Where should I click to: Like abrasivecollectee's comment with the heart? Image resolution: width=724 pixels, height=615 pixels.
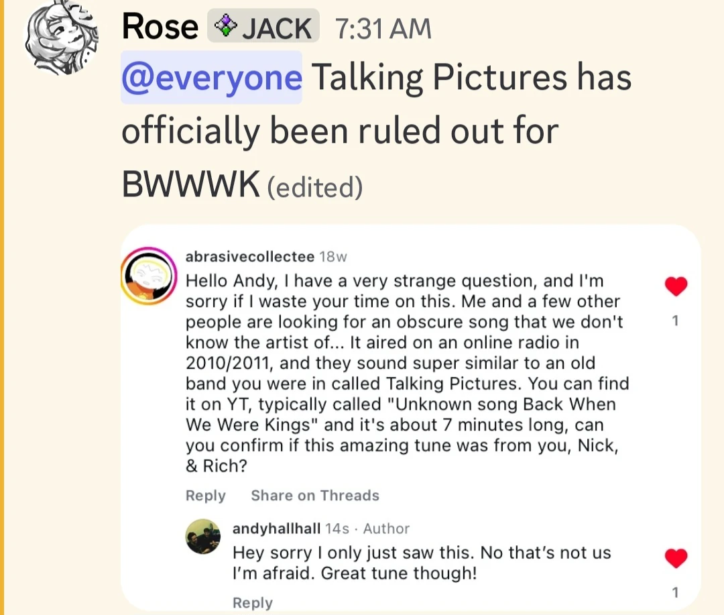(x=676, y=287)
